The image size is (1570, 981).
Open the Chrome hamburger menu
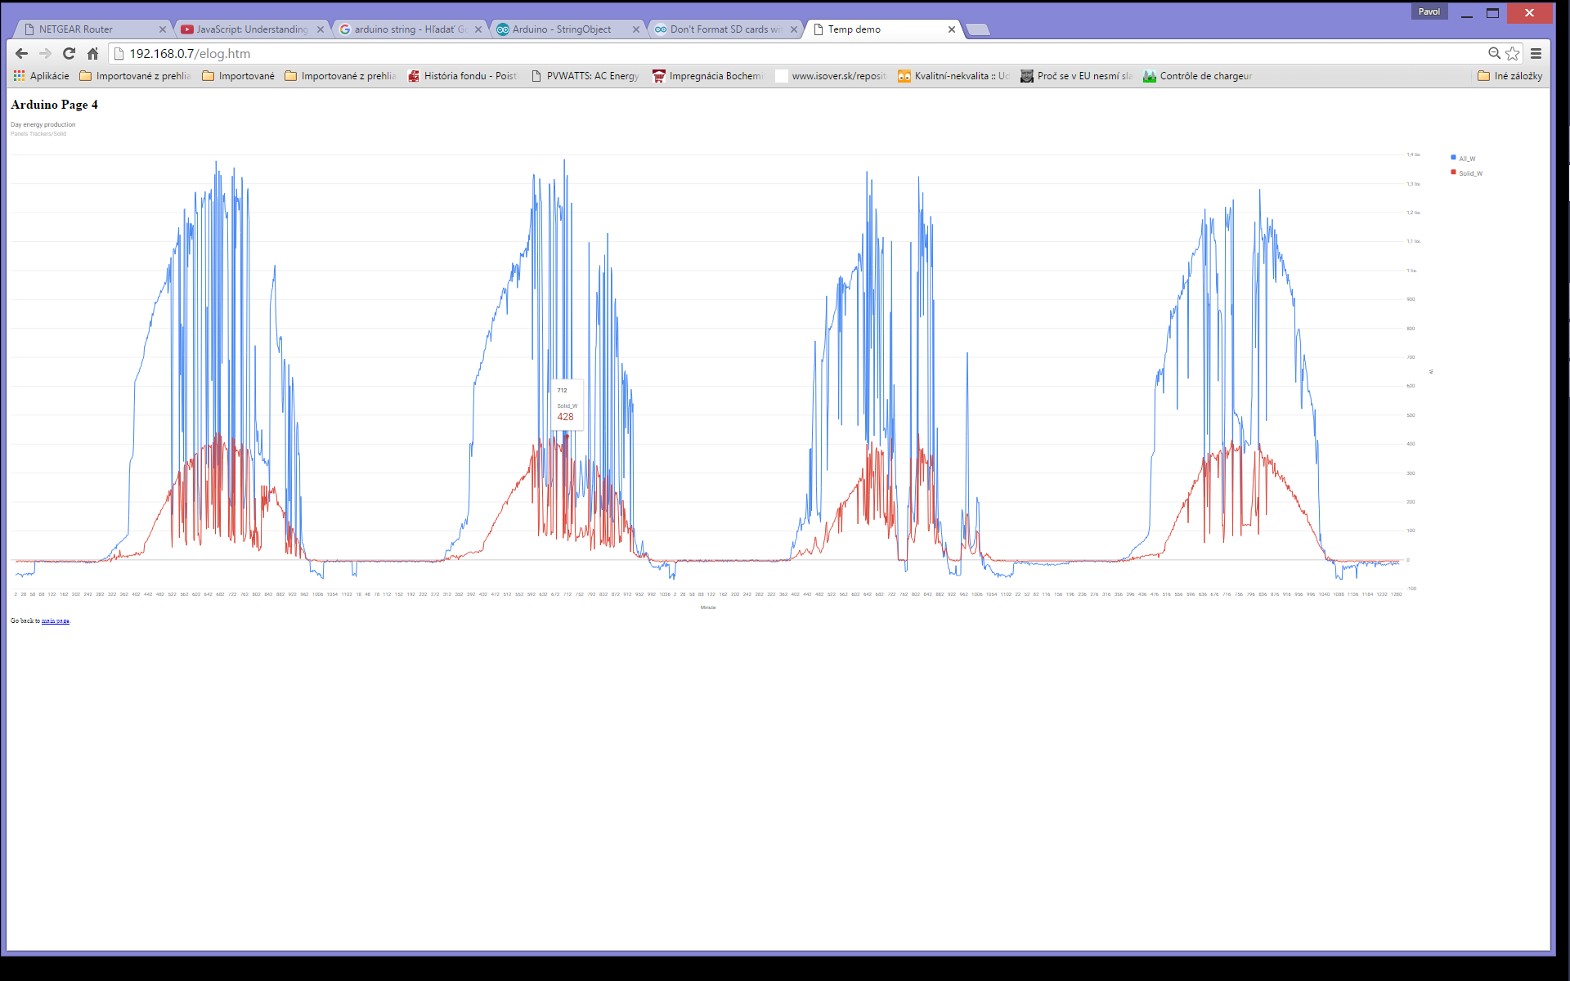click(1536, 53)
